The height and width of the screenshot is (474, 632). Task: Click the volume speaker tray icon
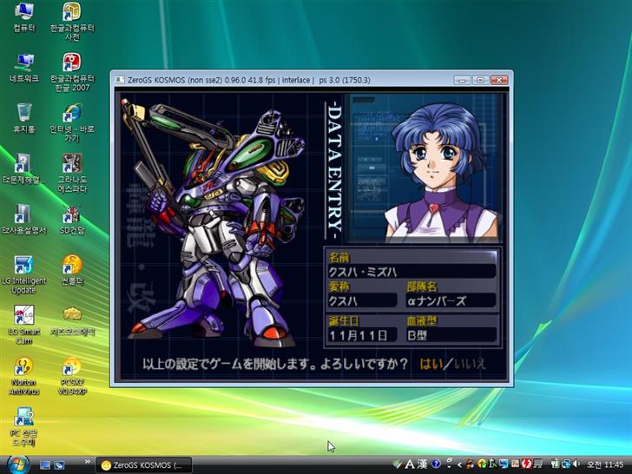[576, 464]
